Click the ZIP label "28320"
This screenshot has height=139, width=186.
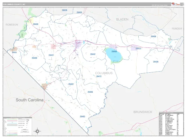point(65,10)
